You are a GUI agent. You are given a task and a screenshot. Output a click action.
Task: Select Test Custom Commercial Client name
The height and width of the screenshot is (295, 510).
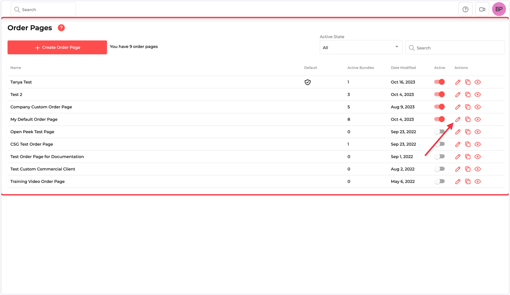click(x=43, y=169)
